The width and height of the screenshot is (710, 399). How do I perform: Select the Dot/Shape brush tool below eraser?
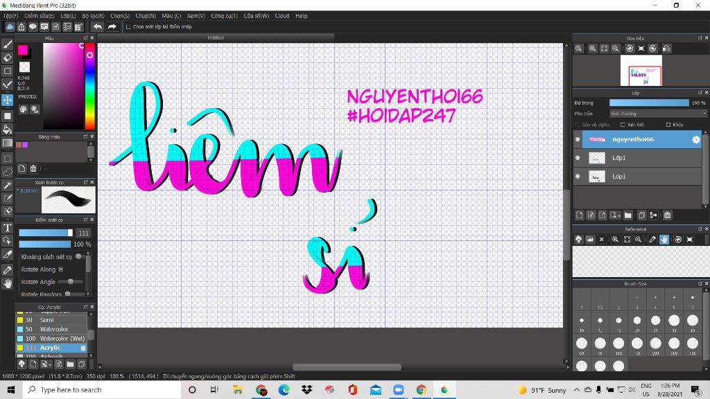[x=7, y=85]
